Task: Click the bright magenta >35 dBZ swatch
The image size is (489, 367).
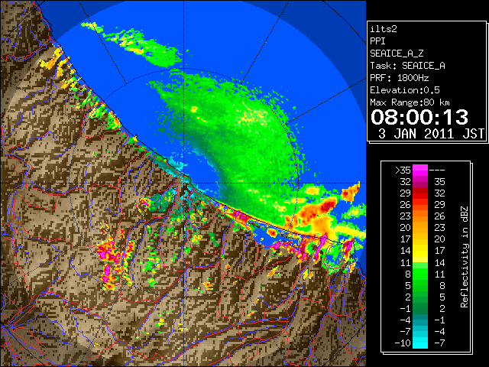Action: pos(420,171)
